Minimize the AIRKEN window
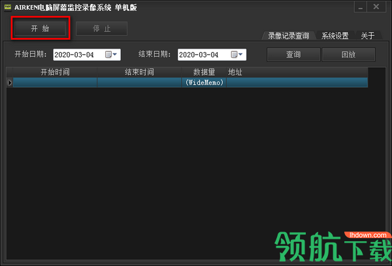Viewport: 392px width, 266px height. click(x=361, y=7)
